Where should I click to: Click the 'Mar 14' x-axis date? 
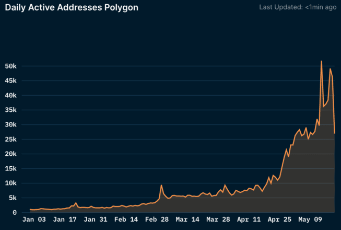click(x=187, y=220)
